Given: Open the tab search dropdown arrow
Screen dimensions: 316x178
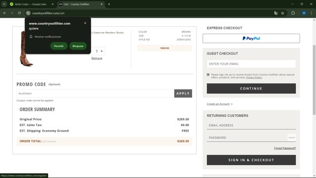Looking at the screenshot, I should click(4, 4).
